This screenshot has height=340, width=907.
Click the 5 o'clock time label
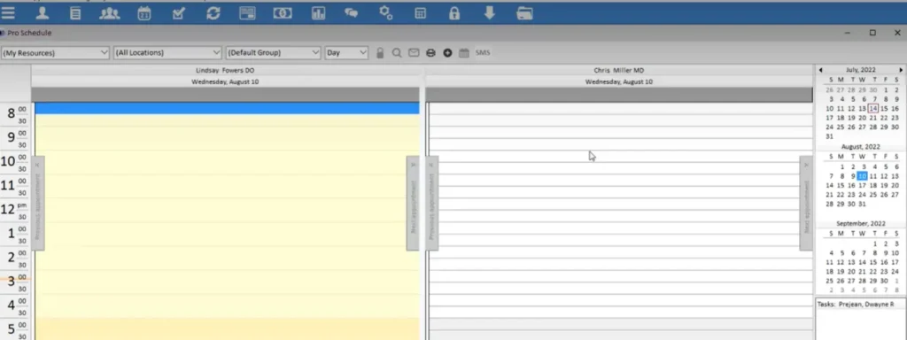(11, 328)
